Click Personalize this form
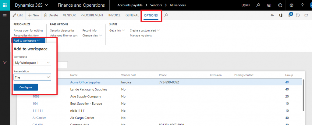The width and height of the screenshot is (312, 126). [x=27, y=36]
